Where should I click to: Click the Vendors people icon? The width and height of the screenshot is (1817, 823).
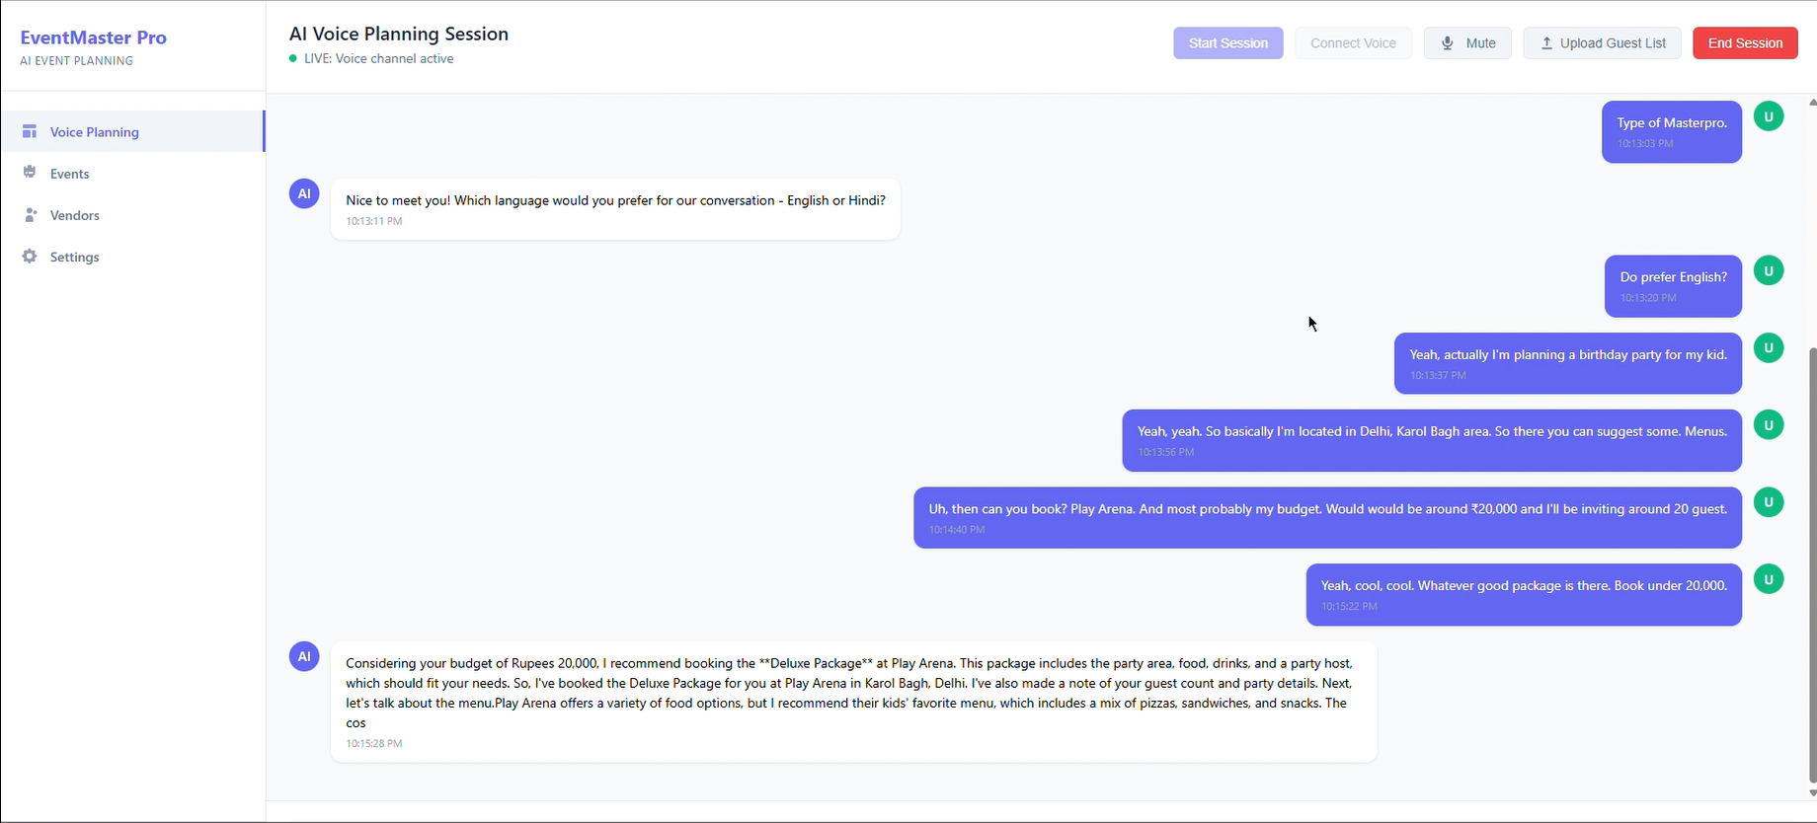coord(30,214)
